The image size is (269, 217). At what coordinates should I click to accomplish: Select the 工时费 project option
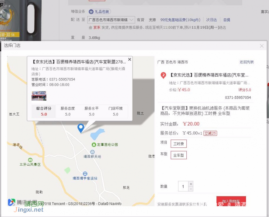tap(179, 144)
